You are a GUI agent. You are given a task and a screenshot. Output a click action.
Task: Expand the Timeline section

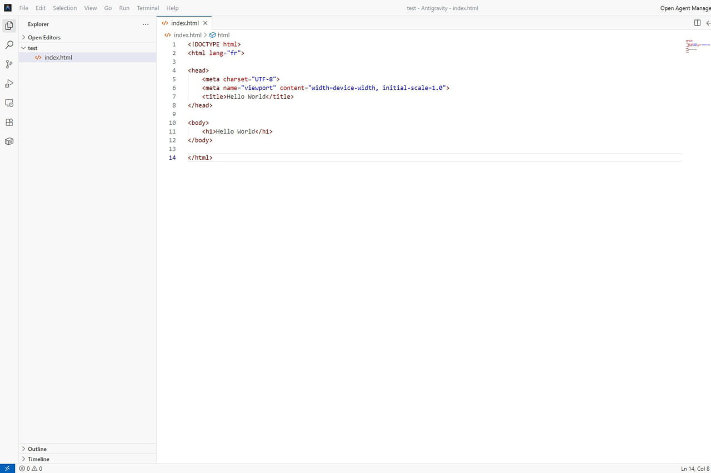click(38, 459)
